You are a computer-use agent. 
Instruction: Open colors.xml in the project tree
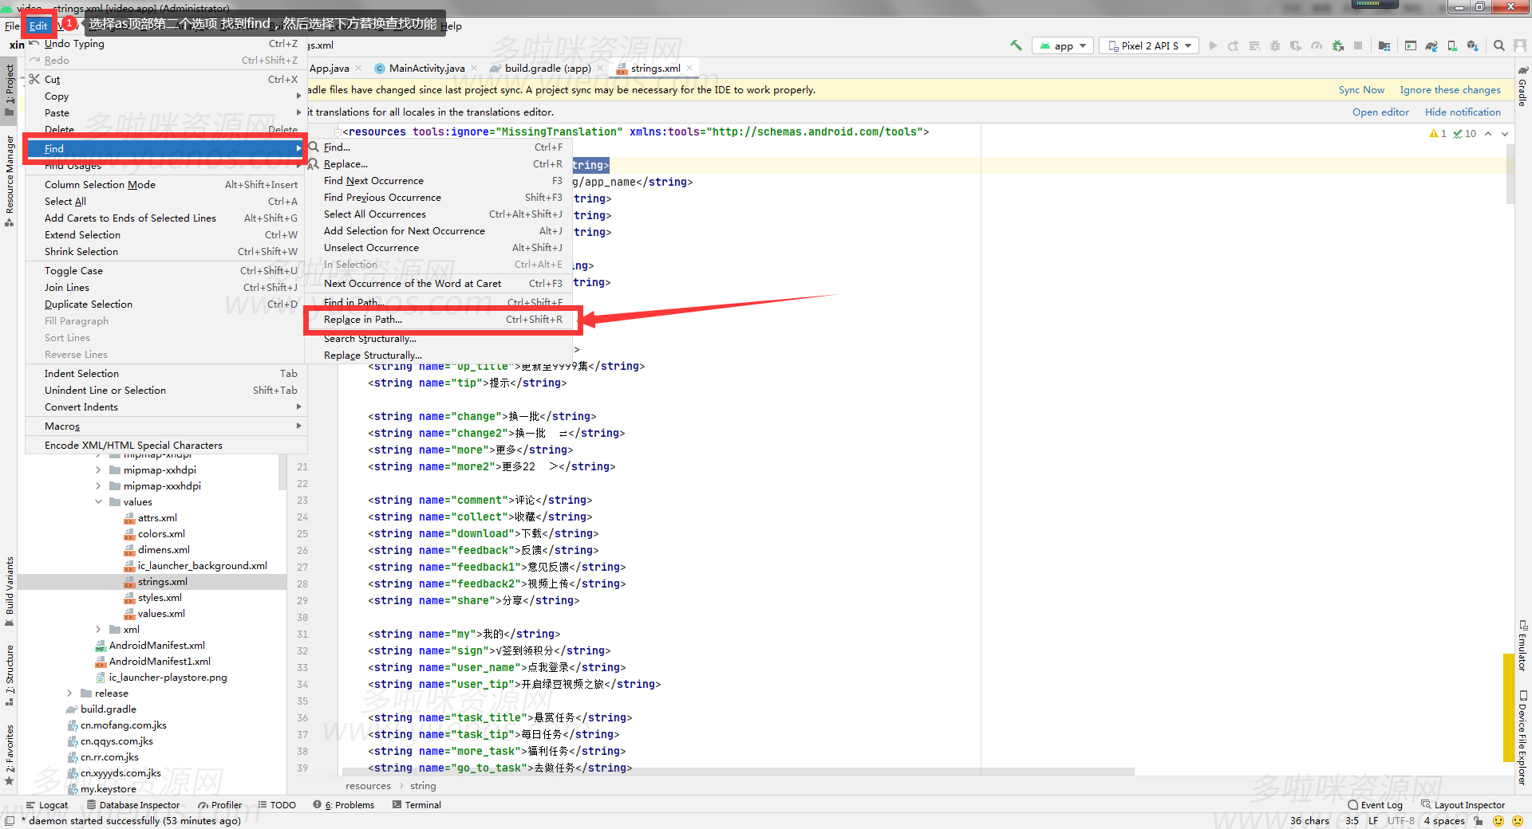pos(161,534)
